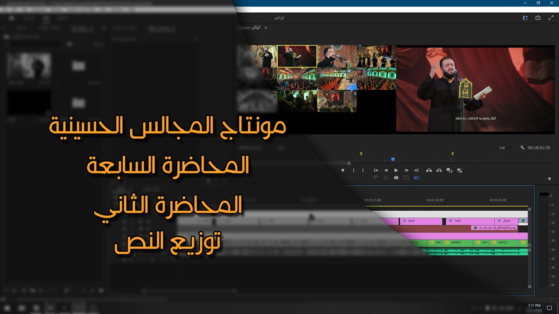This screenshot has height=314, width=559.
Task: Click the audio meters panel
Action: click(544, 240)
